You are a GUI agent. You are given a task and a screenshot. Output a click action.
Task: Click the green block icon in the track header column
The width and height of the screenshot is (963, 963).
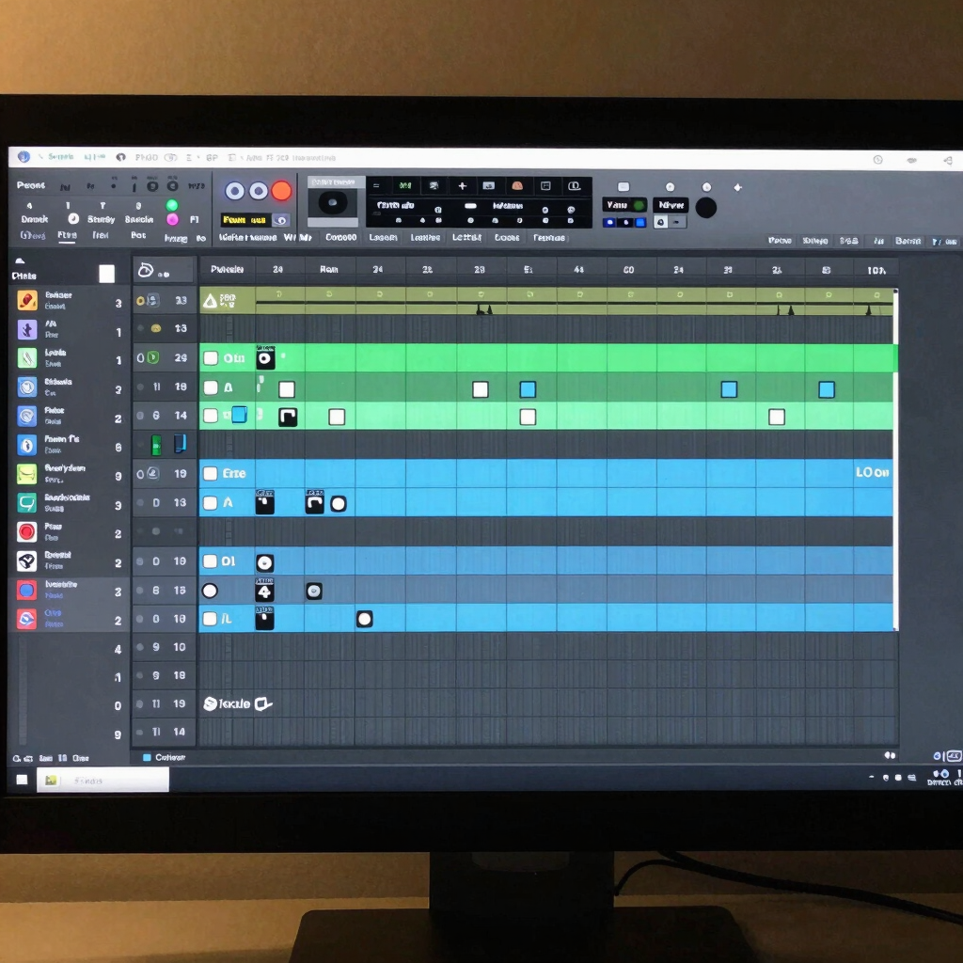point(157,445)
